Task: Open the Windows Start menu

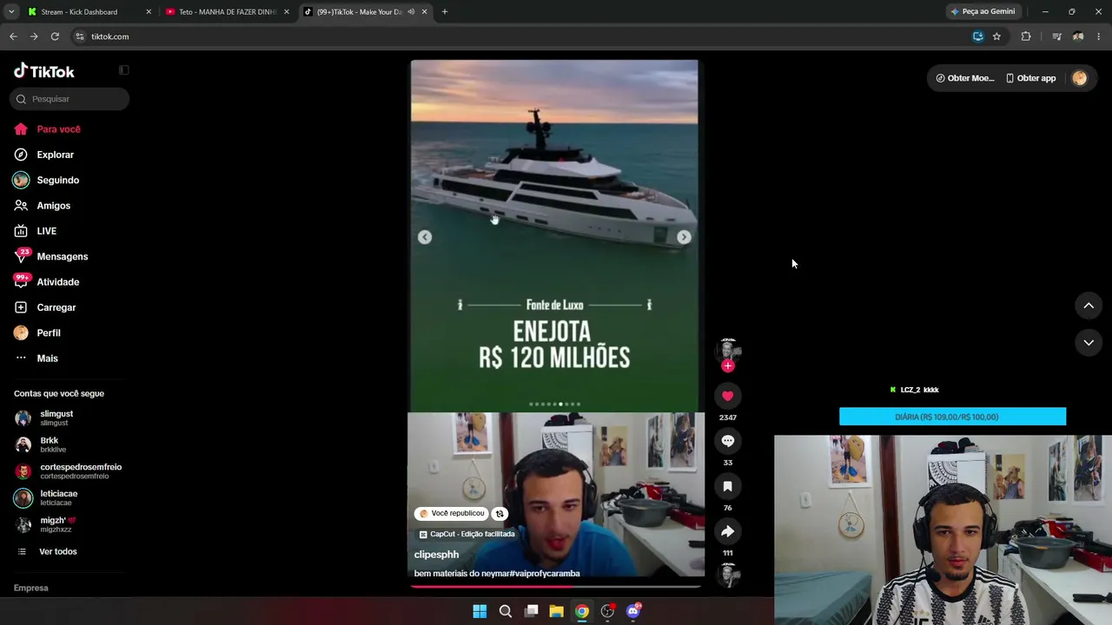Action: coord(480,611)
